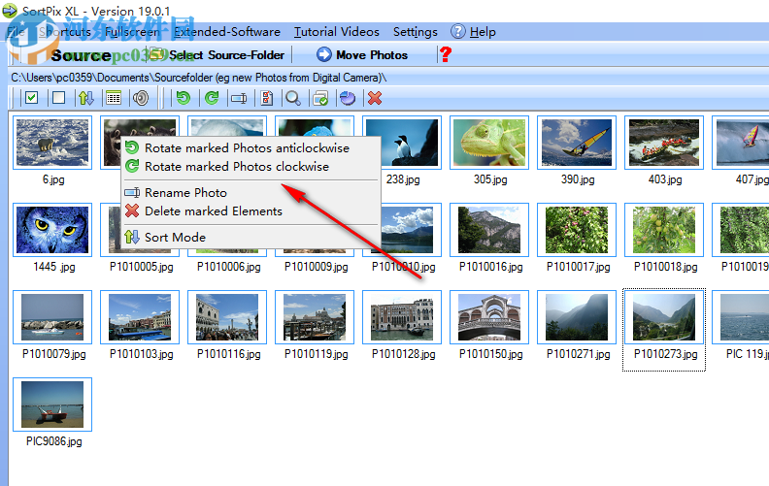This screenshot has width=769, height=486.
Task: Click the rename photo toolbar icon
Action: coord(239,99)
